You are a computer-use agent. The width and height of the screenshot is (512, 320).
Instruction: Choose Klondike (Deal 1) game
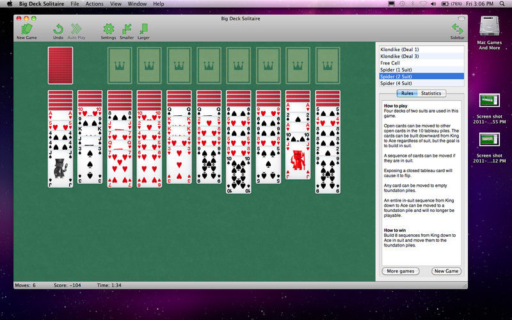click(x=422, y=50)
